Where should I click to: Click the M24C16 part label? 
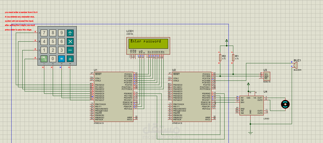tap(267, 82)
